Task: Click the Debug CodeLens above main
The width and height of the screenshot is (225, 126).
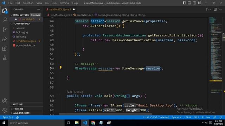Action: point(79,92)
